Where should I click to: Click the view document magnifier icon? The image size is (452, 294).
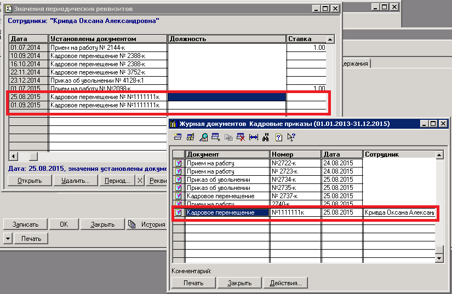[203, 137]
